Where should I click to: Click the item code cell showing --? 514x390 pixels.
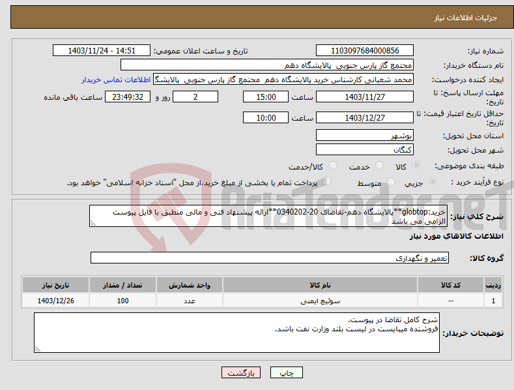451,301
